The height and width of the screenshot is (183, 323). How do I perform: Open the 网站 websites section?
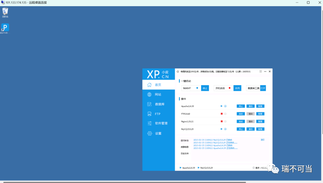click(x=158, y=94)
